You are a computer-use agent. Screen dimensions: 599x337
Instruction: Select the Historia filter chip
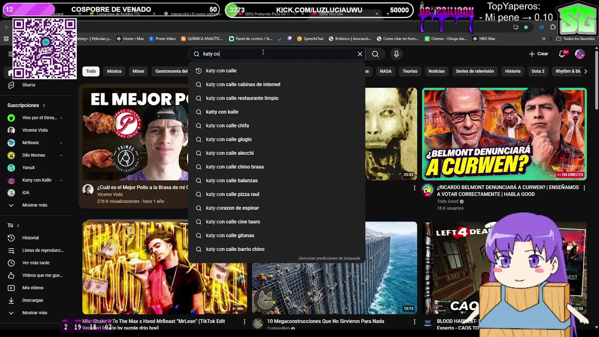(x=512, y=71)
